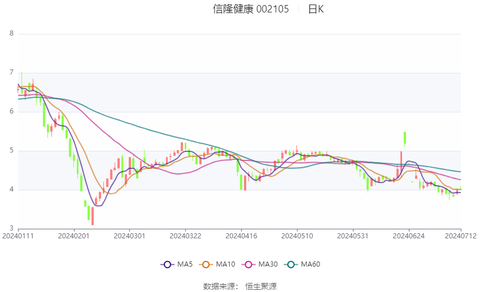Click the 日K period label

pos(316,9)
